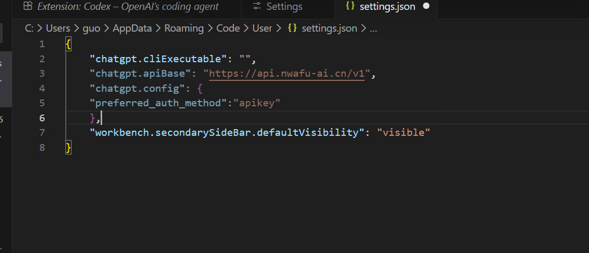Click the sliders icon on Settings tab
The image size is (589, 253).
pyautogui.click(x=257, y=7)
